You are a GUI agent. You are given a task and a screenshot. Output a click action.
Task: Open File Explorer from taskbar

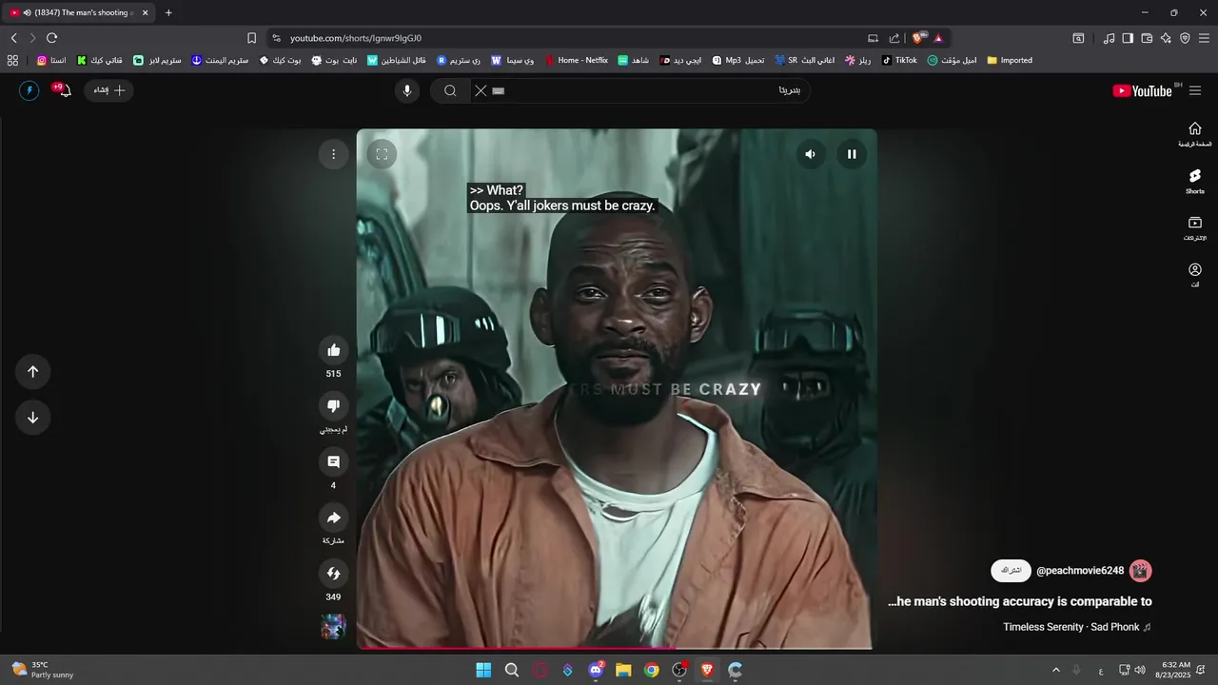[623, 670]
